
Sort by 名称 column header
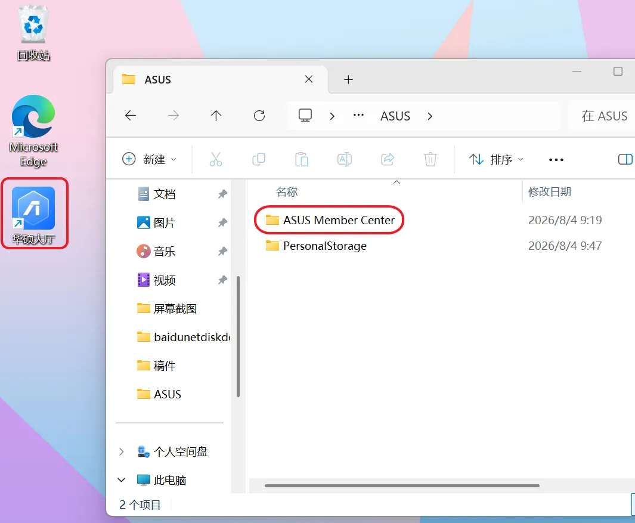pos(287,191)
